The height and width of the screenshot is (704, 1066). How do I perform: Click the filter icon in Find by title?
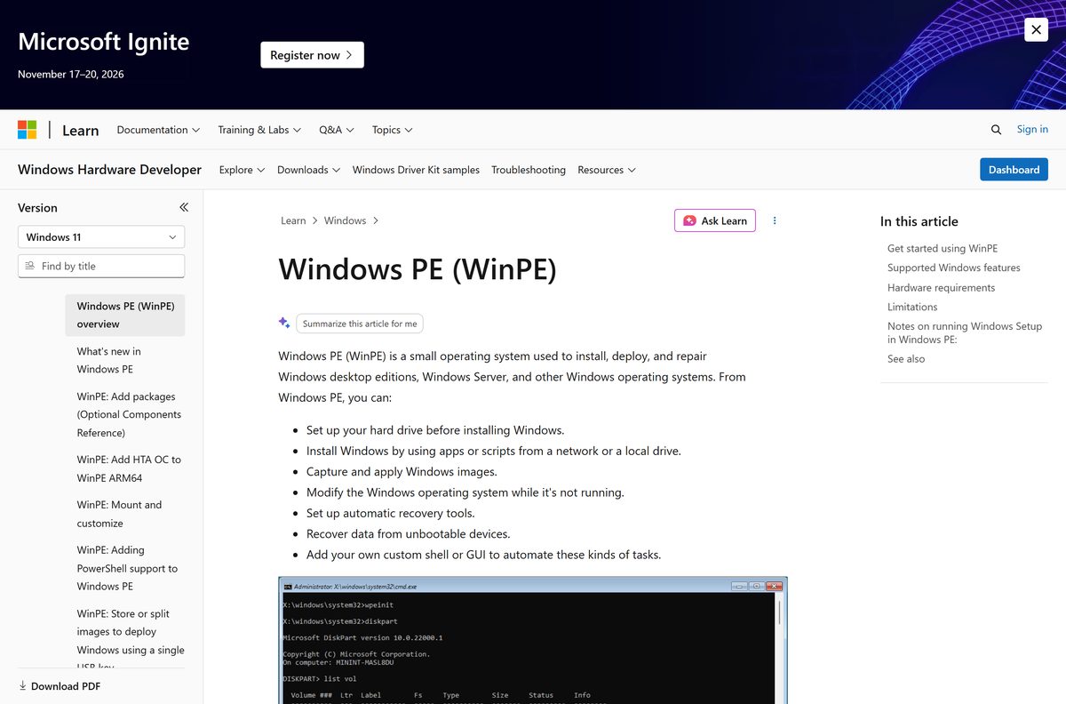[x=30, y=266]
